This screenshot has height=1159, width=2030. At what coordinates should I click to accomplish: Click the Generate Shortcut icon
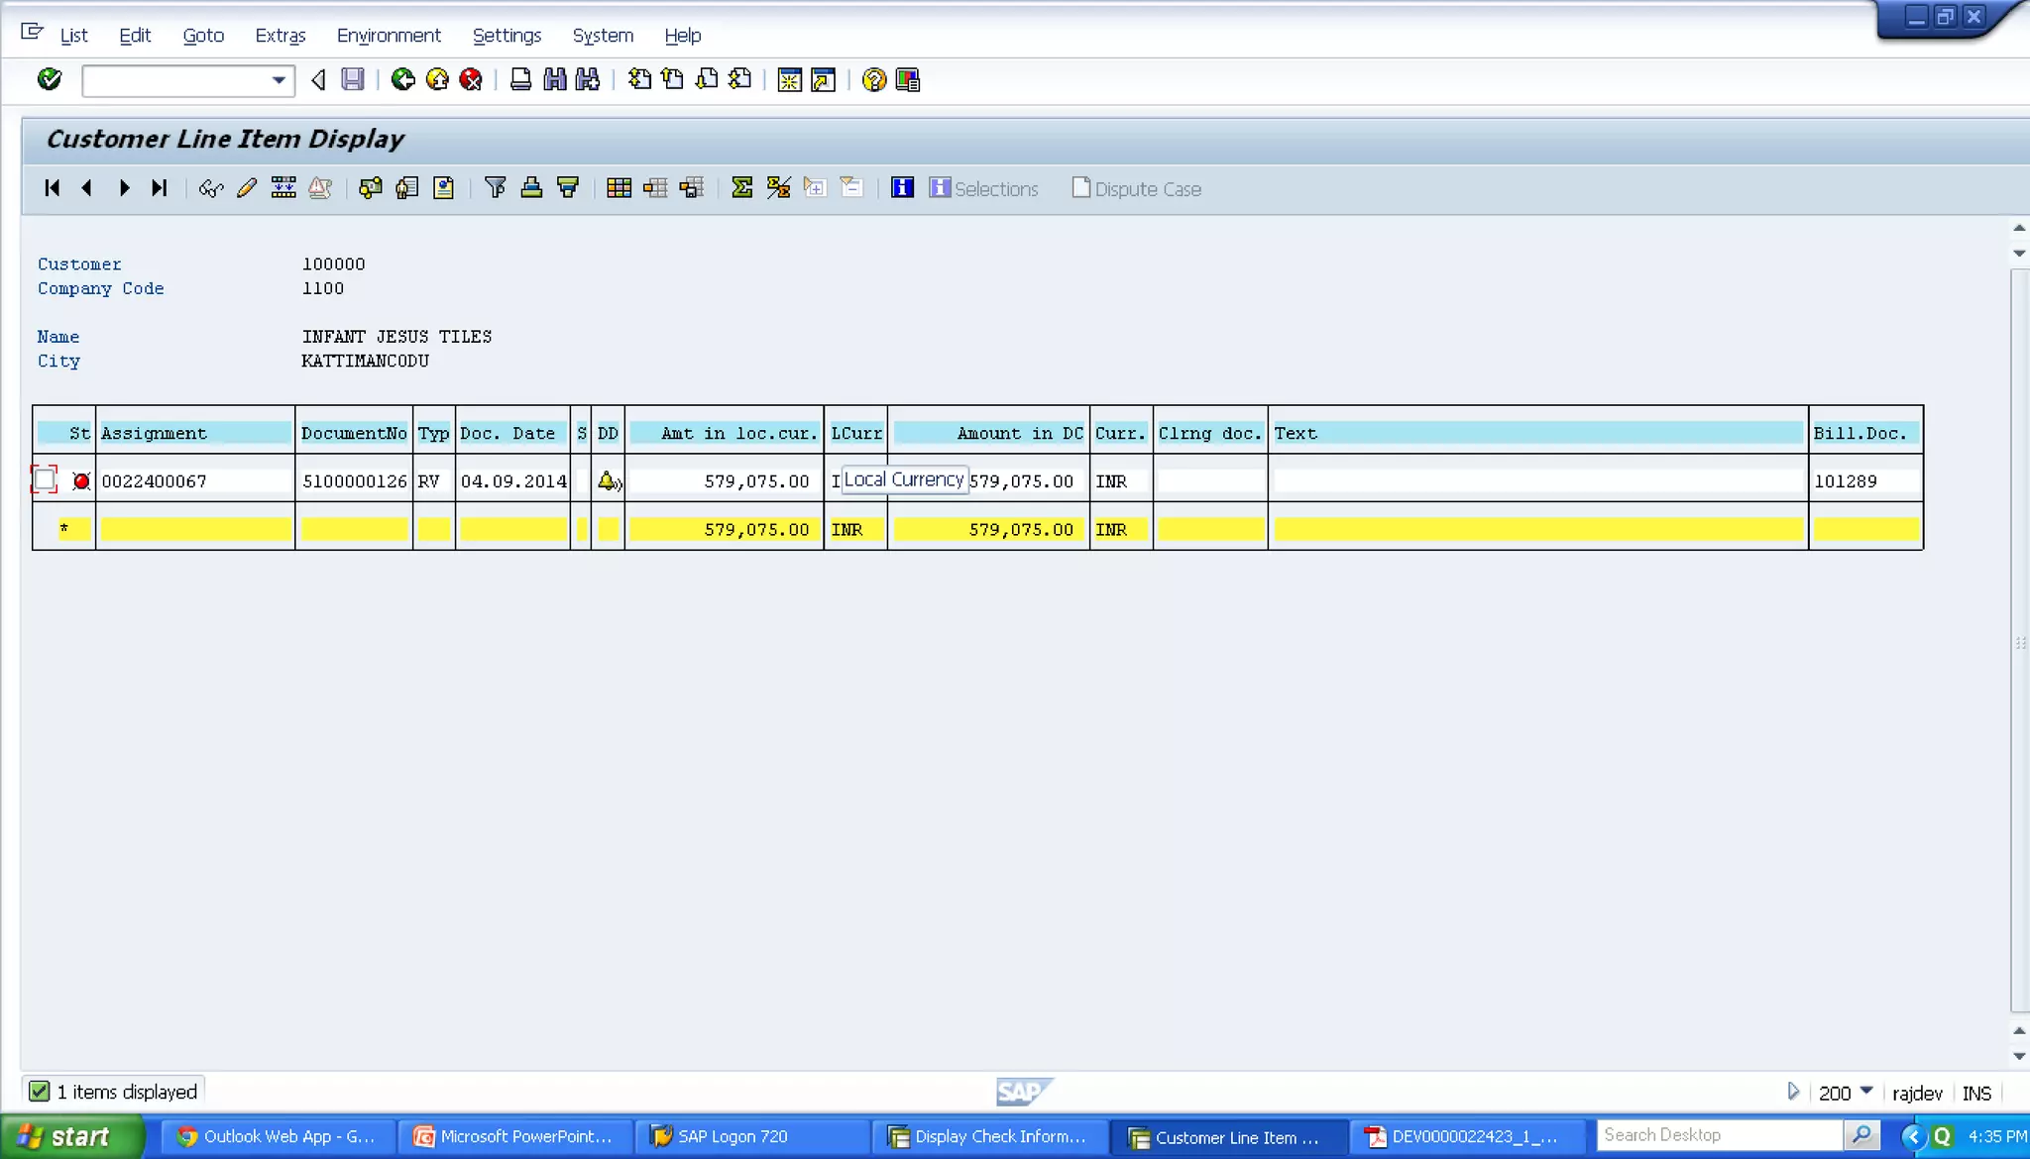click(823, 79)
